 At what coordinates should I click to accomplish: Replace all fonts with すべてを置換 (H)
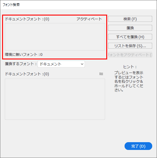click(x=130, y=37)
